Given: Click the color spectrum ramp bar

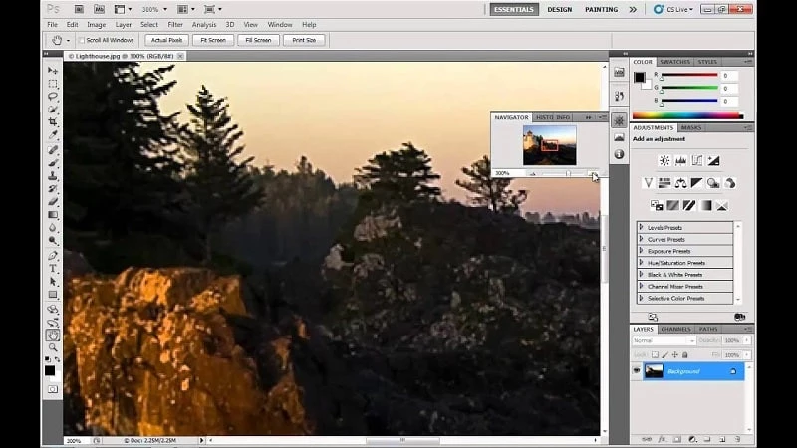Looking at the screenshot, I should [687, 115].
